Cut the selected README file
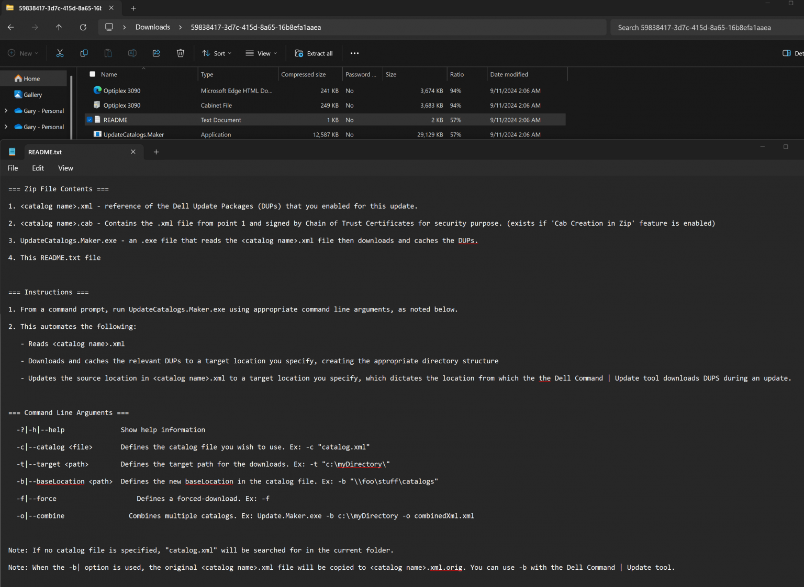 (60, 53)
